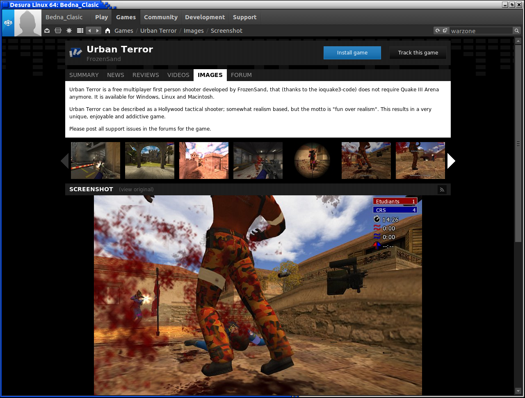
Task: Switch to the FORUM page tab
Action: (241, 75)
